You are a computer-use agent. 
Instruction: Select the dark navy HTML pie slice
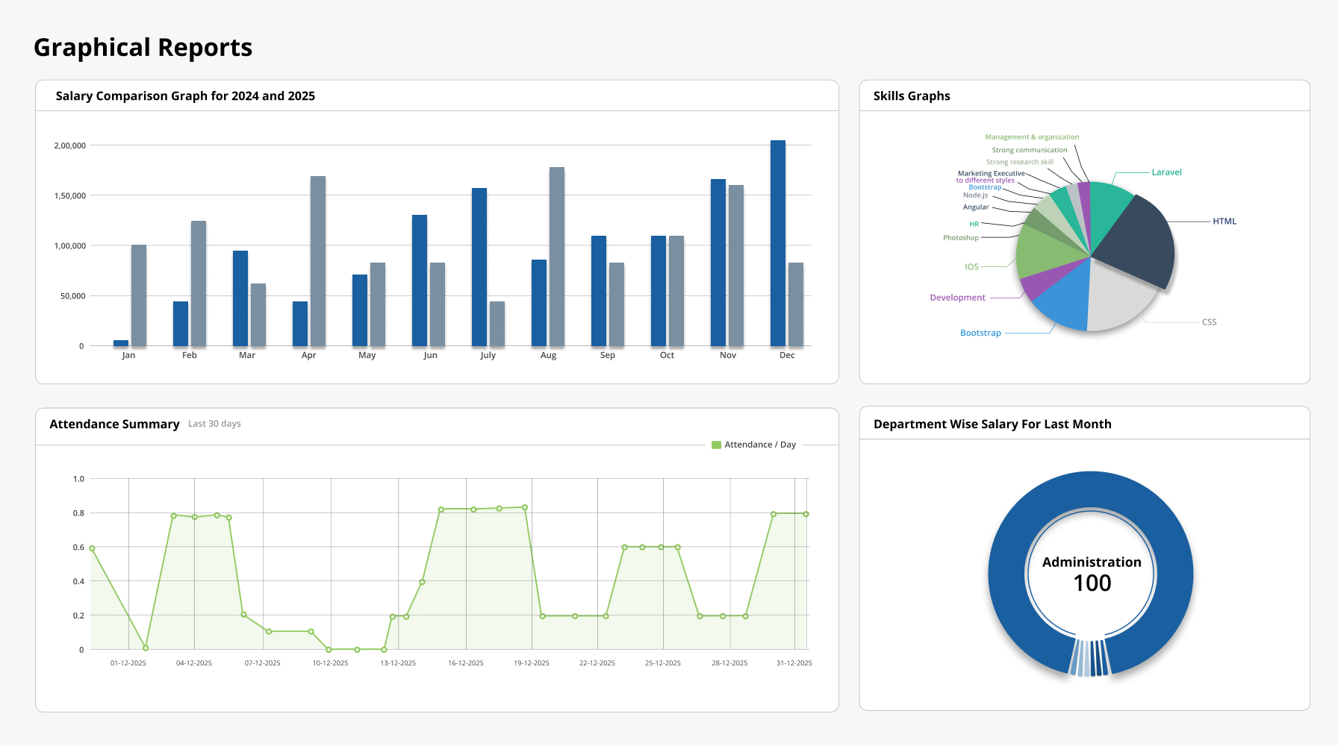click(x=1135, y=239)
